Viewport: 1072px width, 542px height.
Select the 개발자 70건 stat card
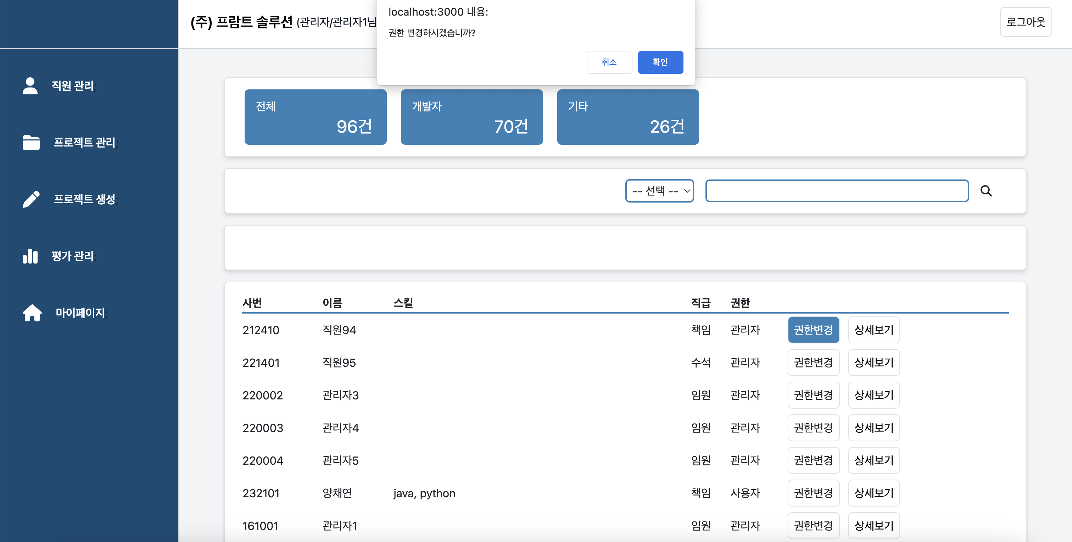[x=471, y=117]
